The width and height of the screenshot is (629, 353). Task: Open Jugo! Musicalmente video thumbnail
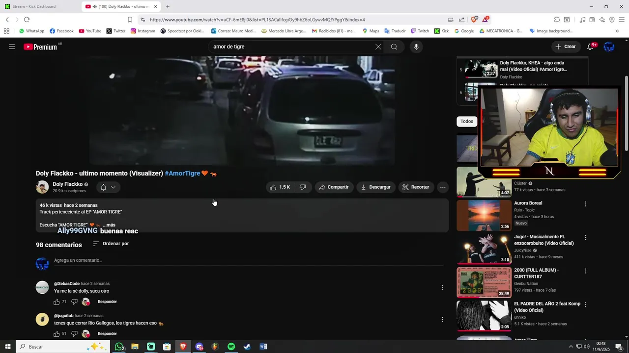(x=484, y=249)
